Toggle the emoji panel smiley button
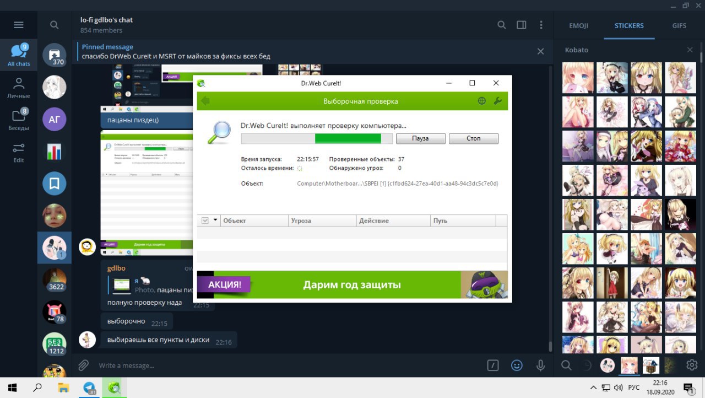705x398 pixels. pyautogui.click(x=517, y=365)
